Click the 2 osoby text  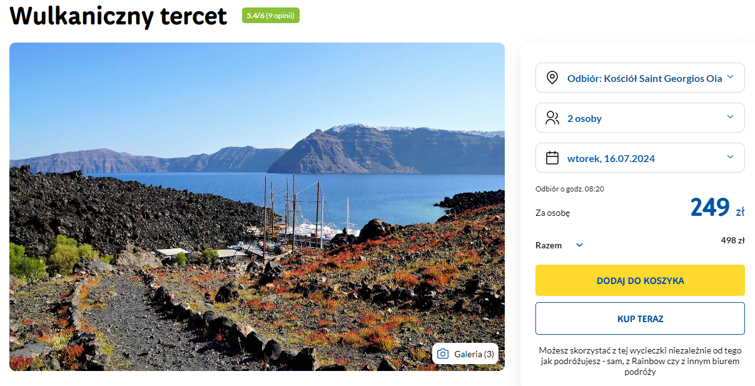pyautogui.click(x=584, y=118)
